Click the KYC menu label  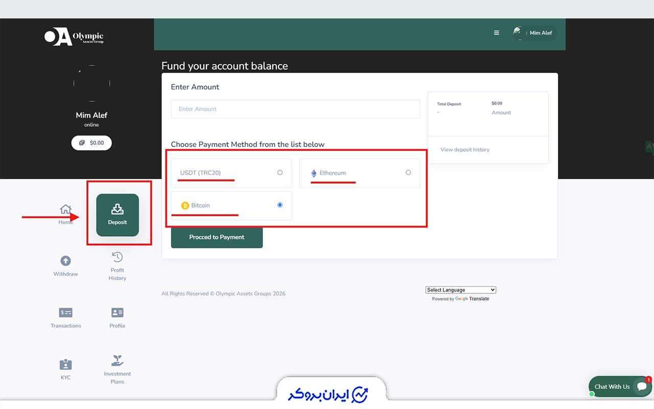(65, 377)
